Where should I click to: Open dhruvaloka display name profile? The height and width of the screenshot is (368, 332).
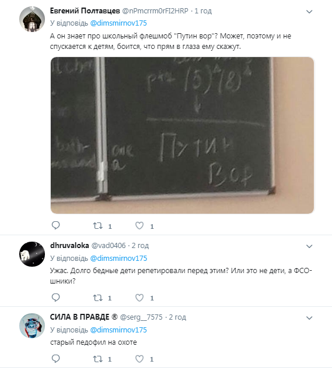(69, 246)
